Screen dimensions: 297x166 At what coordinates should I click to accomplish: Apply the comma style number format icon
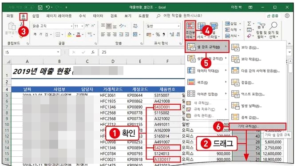point(164,35)
